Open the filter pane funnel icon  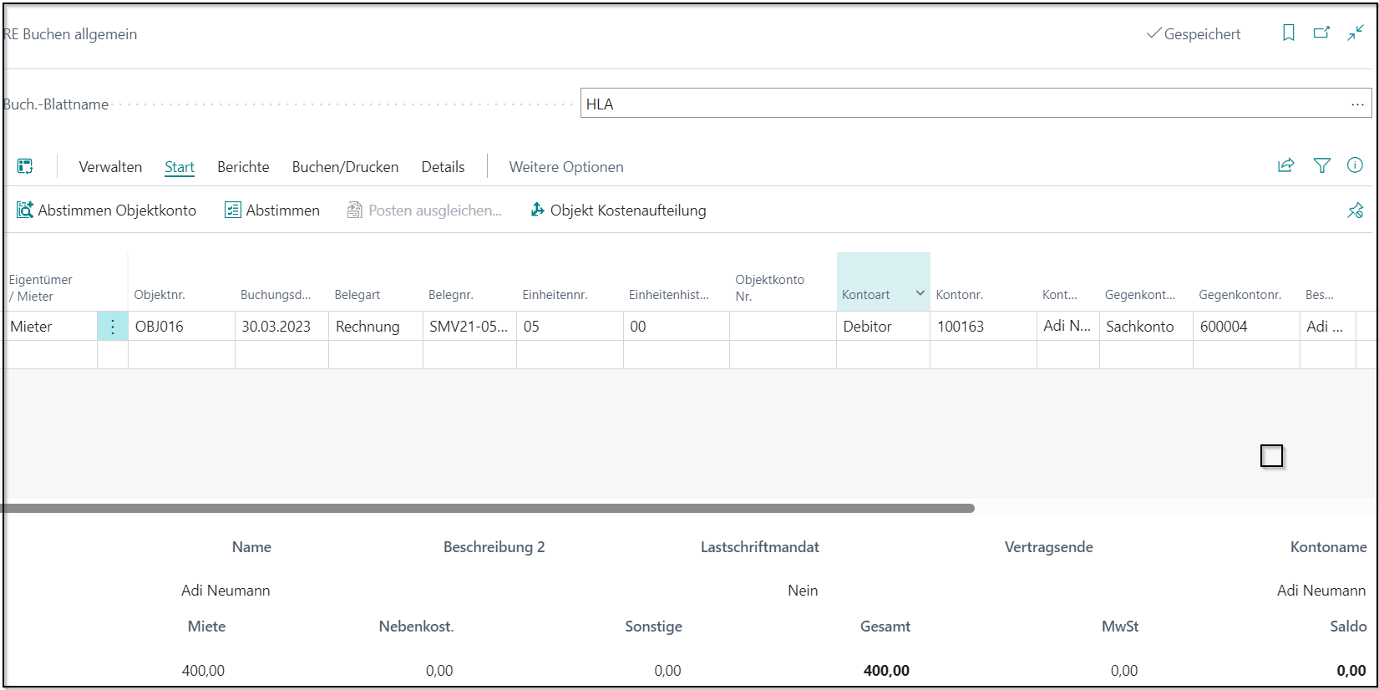1321,165
